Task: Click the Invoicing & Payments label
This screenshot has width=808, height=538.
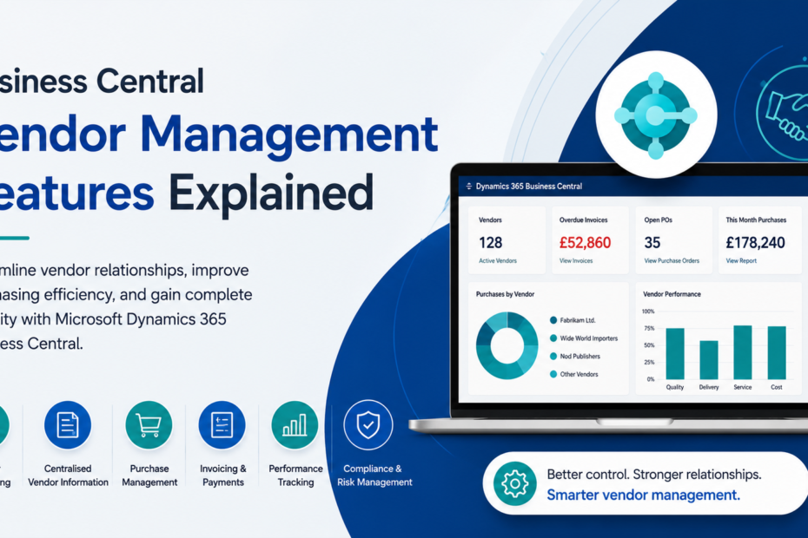Action: 223,476
